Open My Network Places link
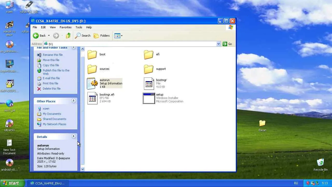Viewport: 332px width, 187px height. click(54, 124)
